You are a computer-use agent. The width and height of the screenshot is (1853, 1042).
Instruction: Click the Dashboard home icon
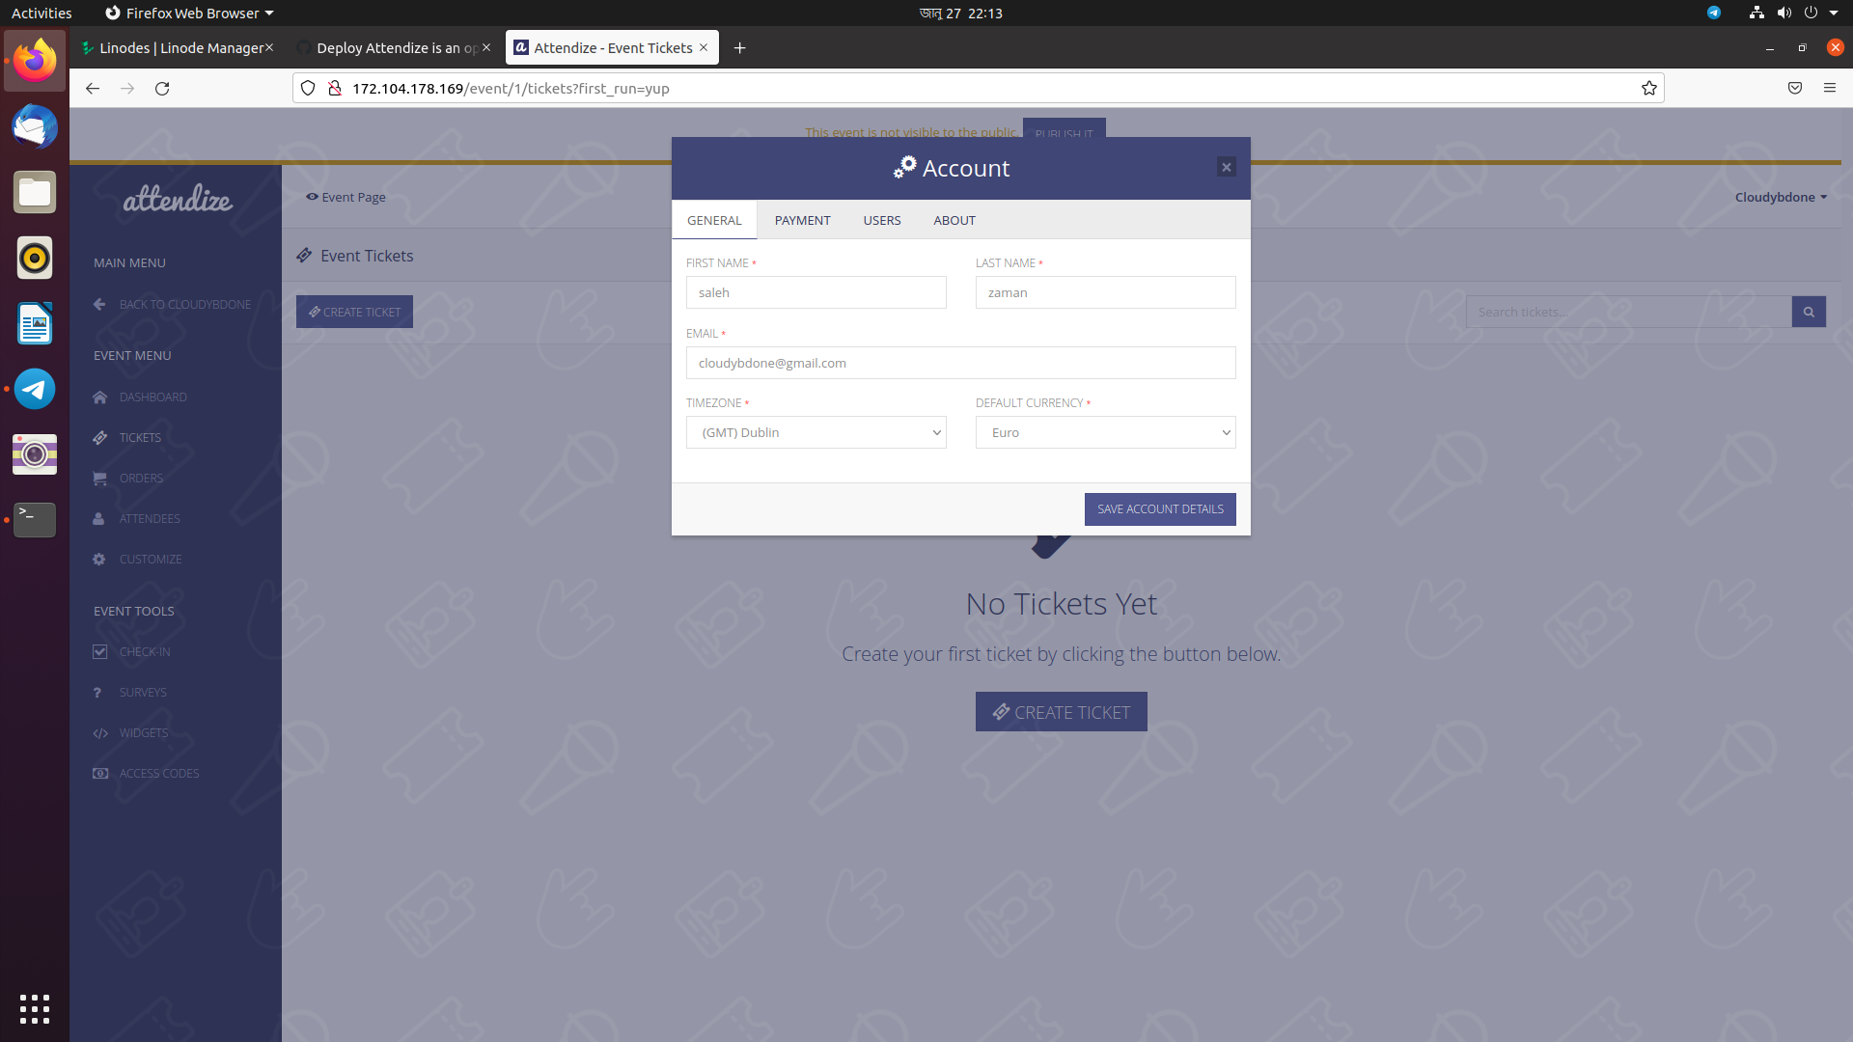point(99,397)
